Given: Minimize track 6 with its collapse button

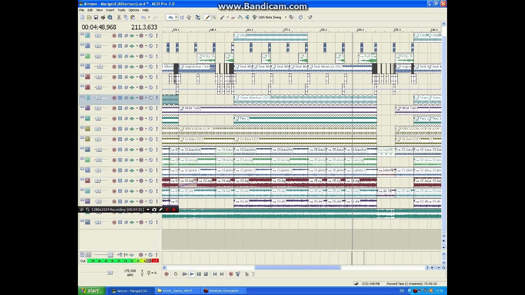Looking at the screenshot, I should click(82, 76).
